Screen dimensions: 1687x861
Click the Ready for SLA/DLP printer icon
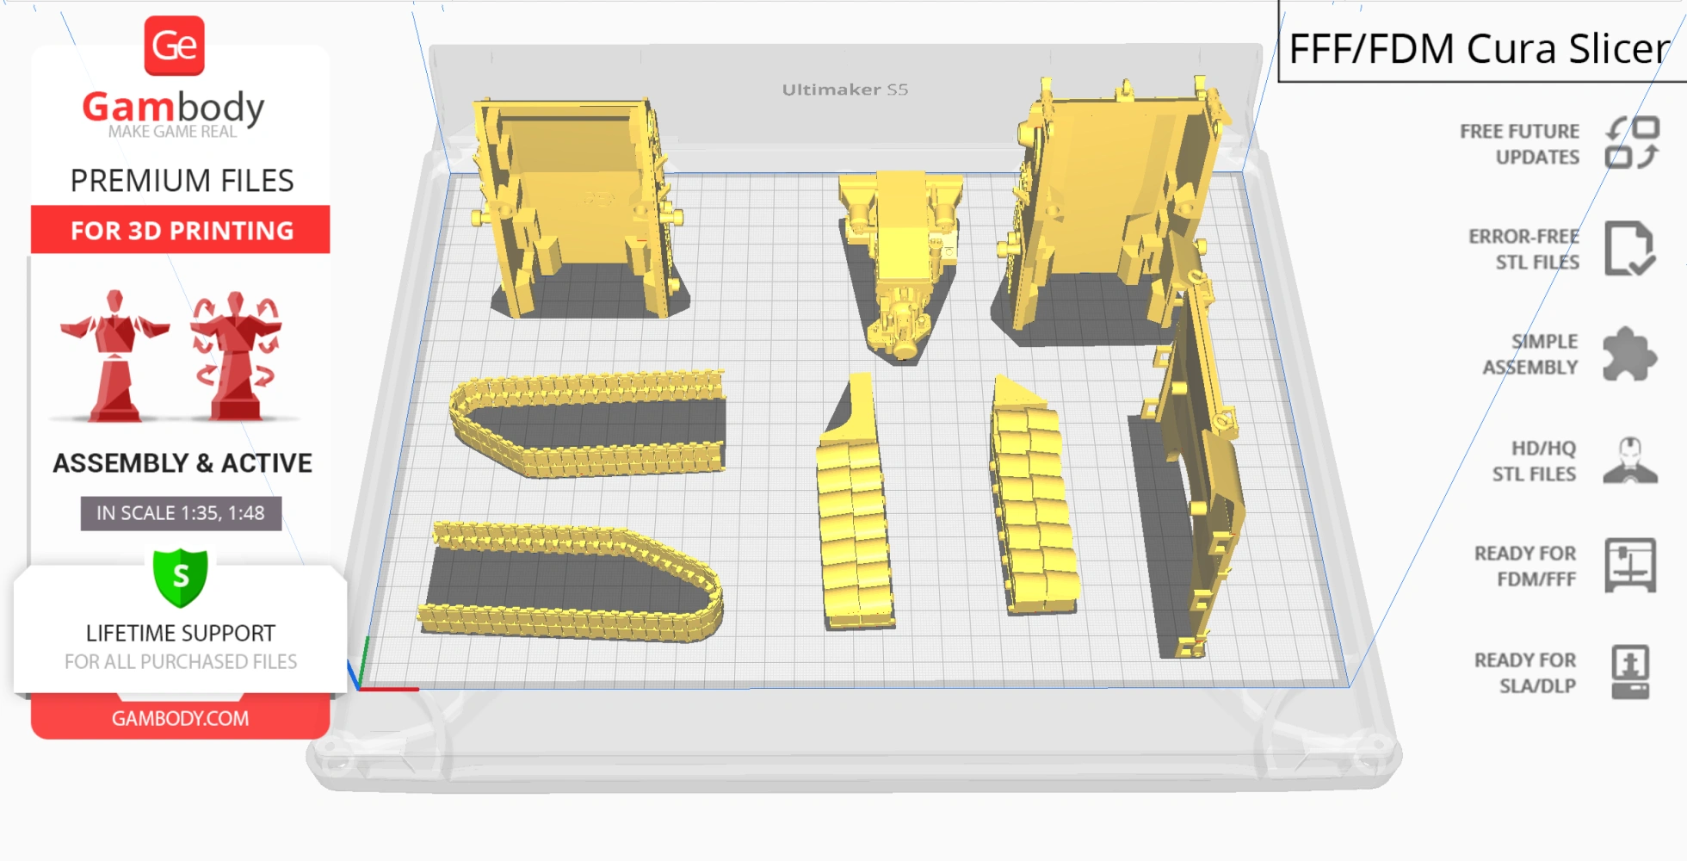(1629, 672)
